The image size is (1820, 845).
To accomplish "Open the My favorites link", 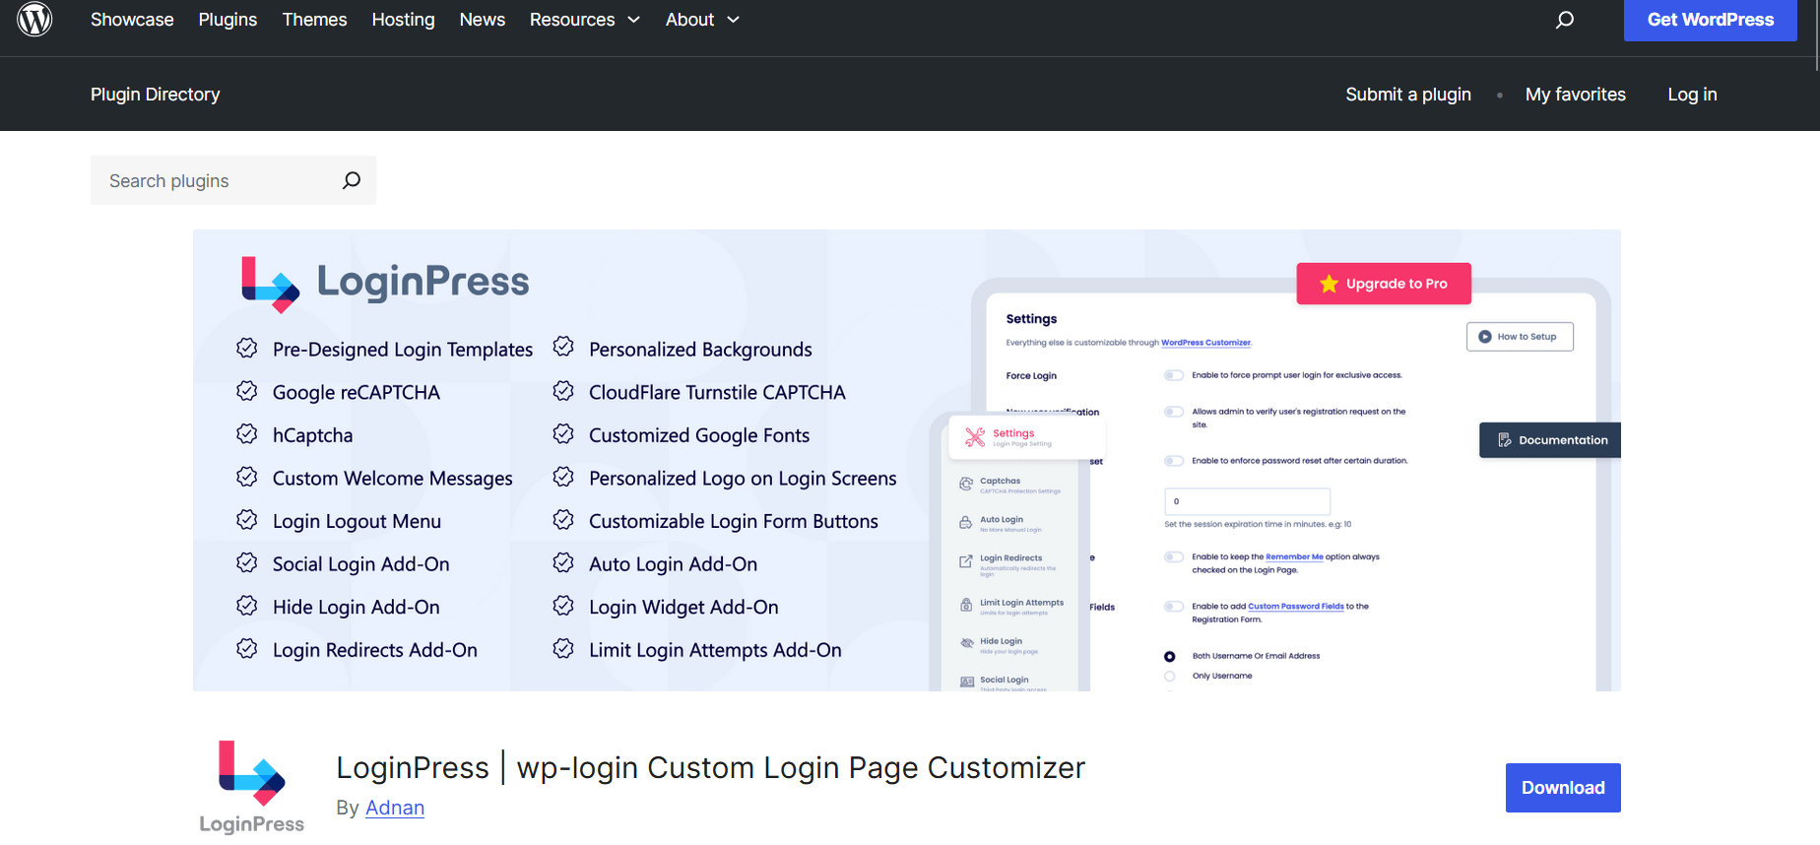I will point(1576,95).
